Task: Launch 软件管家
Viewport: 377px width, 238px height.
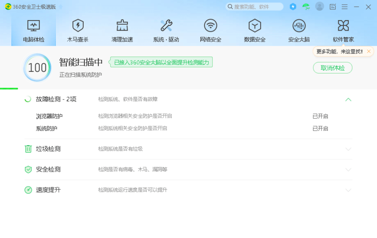Action: click(x=343, y=31)
